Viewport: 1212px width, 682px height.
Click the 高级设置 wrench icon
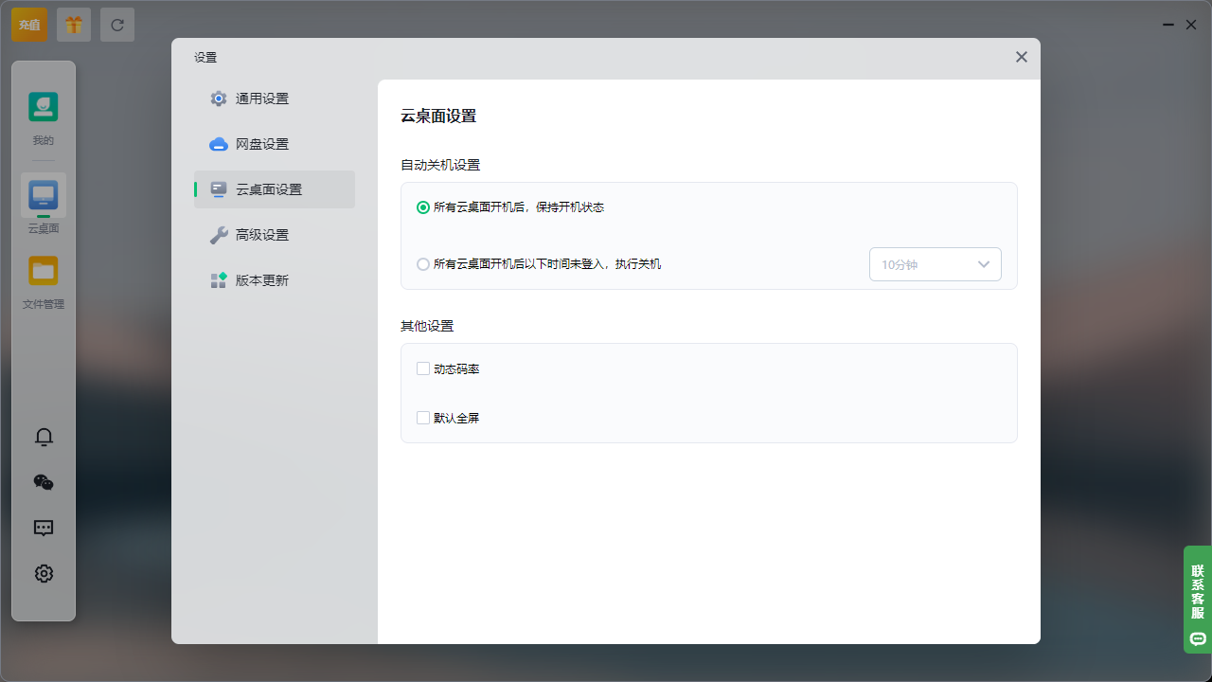pyautogui.click(x=219, y=235)
